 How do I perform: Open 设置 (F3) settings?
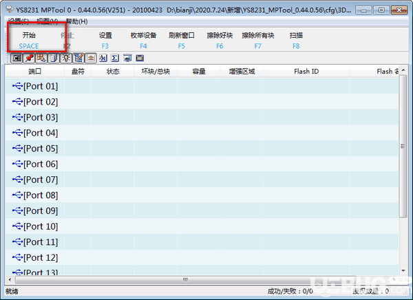[105, 41]
